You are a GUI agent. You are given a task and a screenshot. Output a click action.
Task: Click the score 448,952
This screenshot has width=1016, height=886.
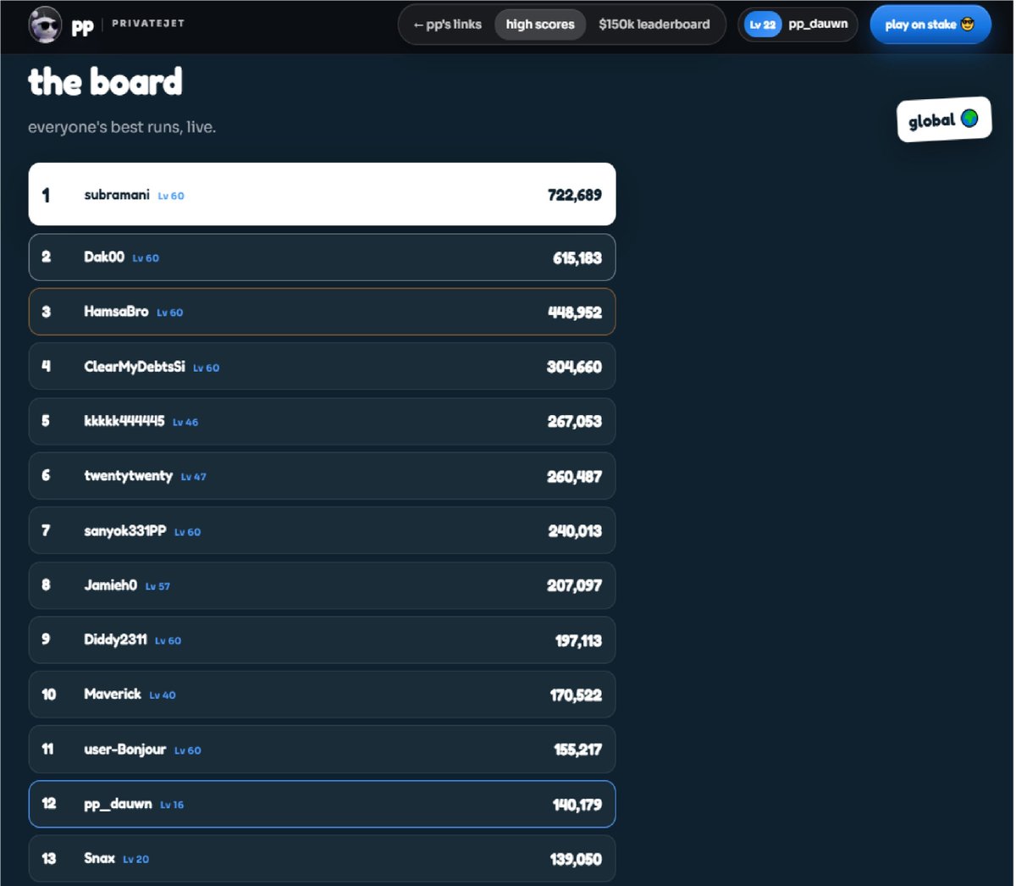pos(575,313)
